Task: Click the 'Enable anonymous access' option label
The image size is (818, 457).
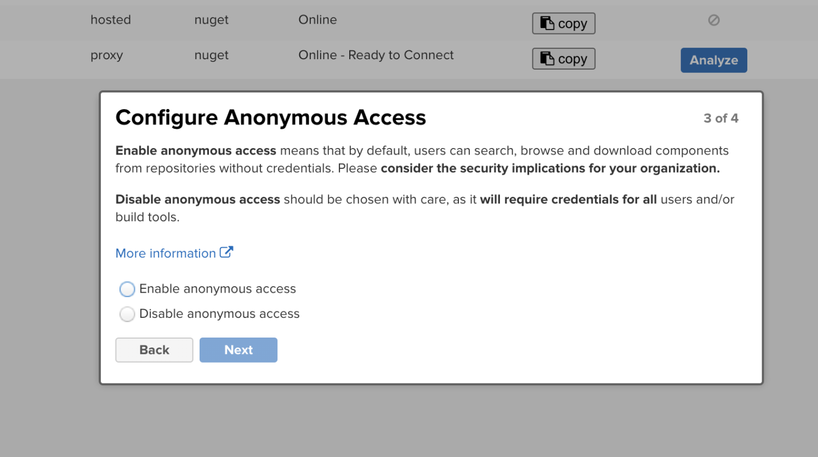Action: tap(218, 289)
